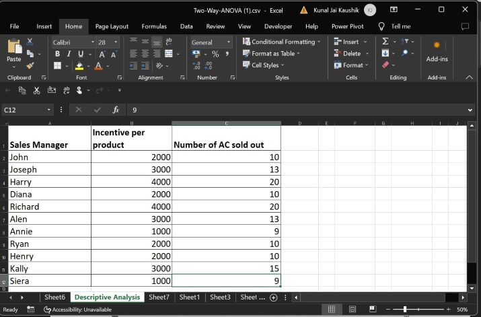Click the AutoSum sigma icon
Screen dimensions: 481x317
coord(385,42)
